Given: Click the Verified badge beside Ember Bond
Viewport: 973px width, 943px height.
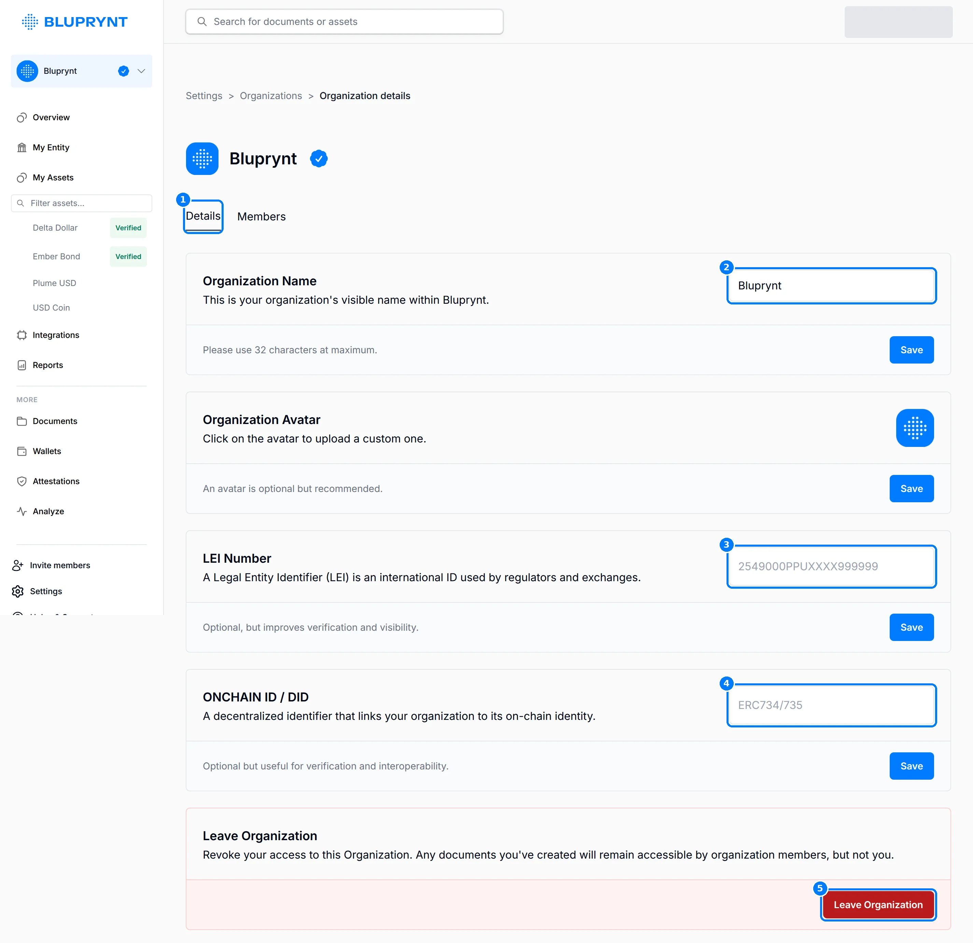Looking at the screenshot, I should (128, 256).
